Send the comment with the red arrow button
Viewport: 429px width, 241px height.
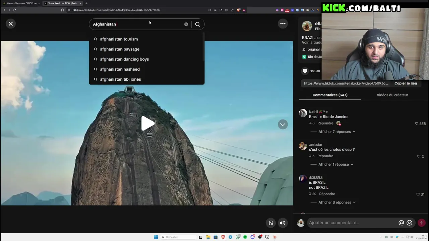421,223
